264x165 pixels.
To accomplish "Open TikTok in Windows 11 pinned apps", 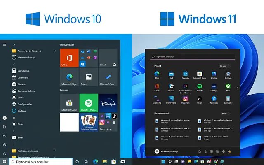I will click(200, 100).
